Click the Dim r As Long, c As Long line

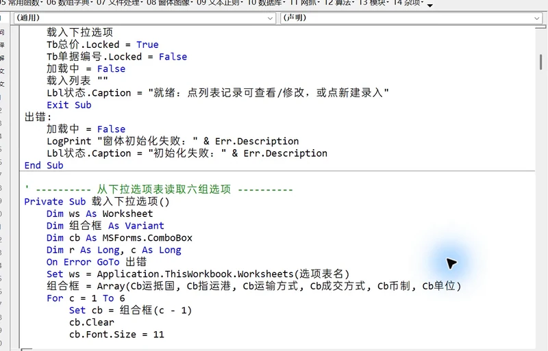114,250
